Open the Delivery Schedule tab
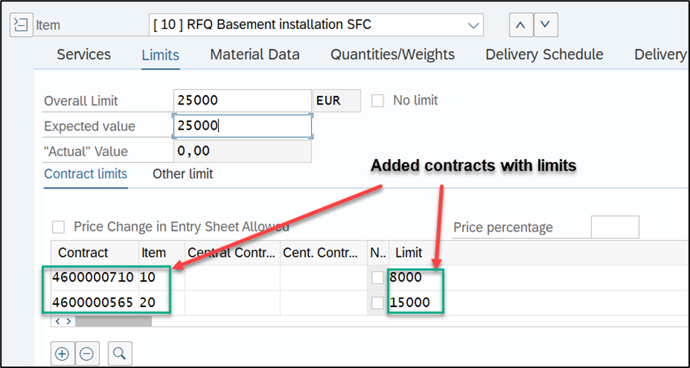This screenshot has height=368, width=690. 544,54
